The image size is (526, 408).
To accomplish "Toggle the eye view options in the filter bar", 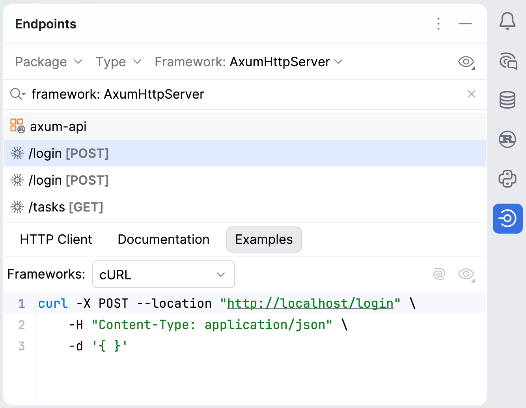I will click(466, 62).
